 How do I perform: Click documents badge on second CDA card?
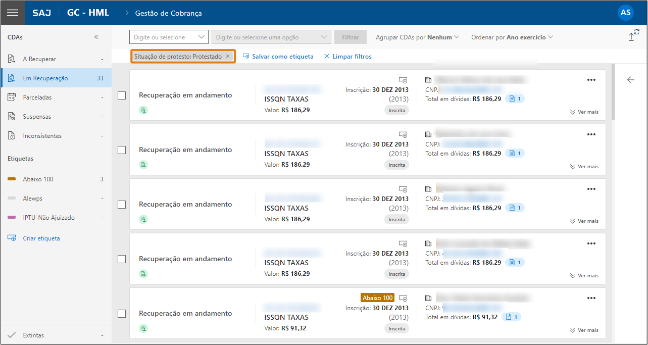point(515,153)
